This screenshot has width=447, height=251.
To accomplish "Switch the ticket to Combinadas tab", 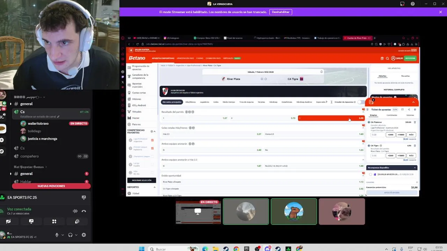I will (x=392, y=115).
